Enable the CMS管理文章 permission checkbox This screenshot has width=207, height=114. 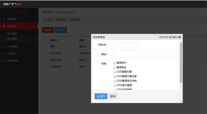[115, 72]
